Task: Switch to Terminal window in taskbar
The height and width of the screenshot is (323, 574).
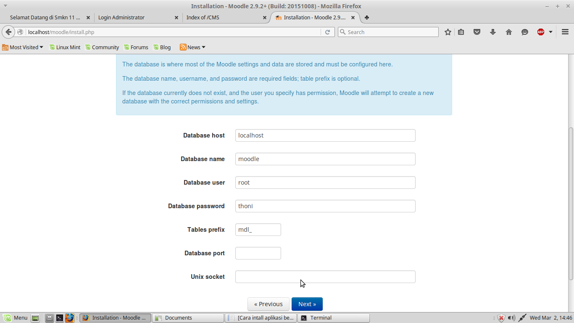Action: [x=334, y=318]
